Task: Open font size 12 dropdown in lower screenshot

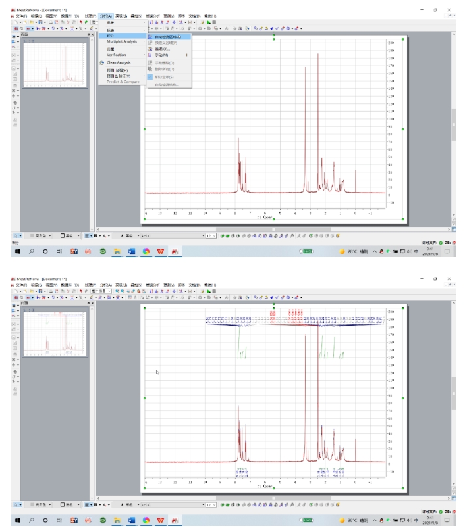Action: pos(211,505)
